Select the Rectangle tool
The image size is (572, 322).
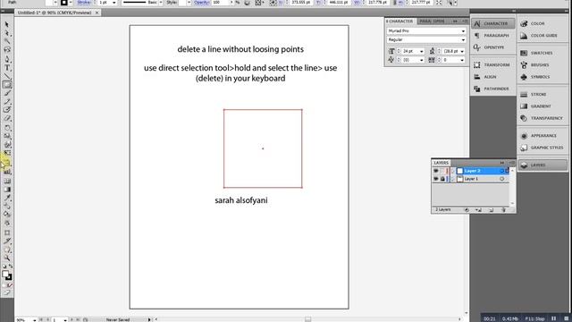click(x=7, y=85)
